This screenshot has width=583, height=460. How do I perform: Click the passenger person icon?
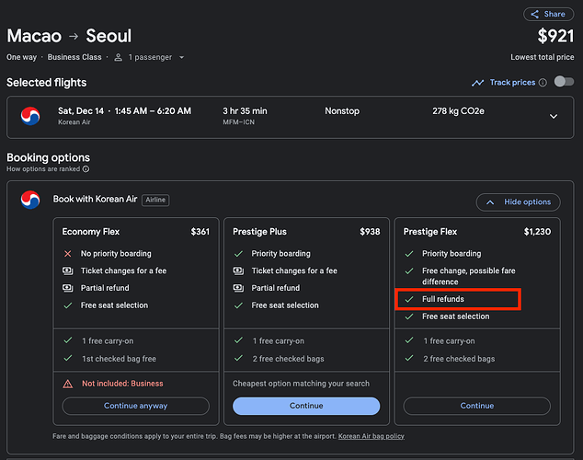[119, 57]
